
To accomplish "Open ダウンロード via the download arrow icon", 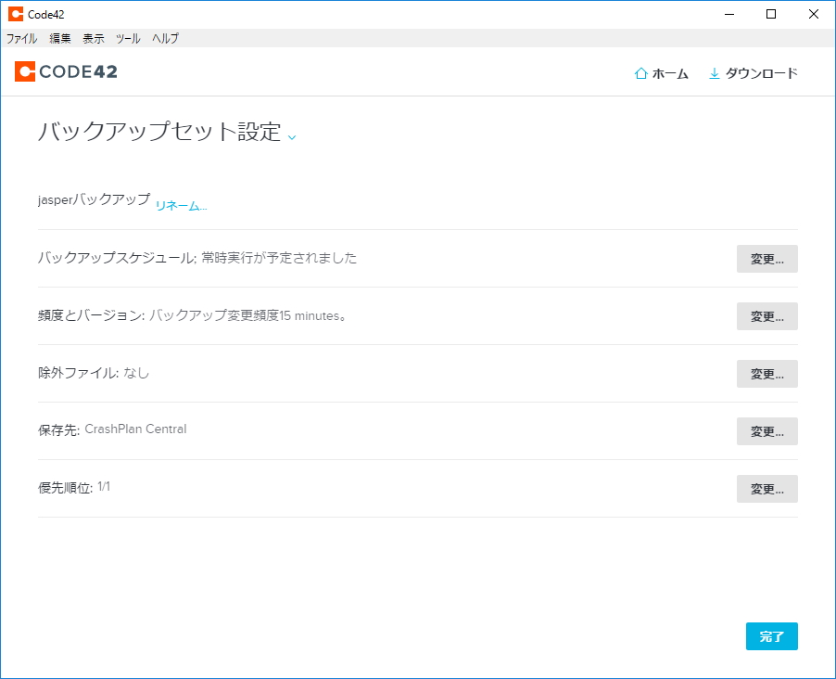I will click(x=714, y=73).
